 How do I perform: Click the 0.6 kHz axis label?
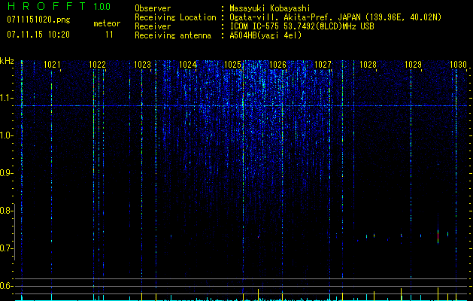click(x=6, y=286)
